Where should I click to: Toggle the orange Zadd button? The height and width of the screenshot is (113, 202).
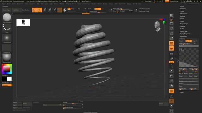(98, 9)
